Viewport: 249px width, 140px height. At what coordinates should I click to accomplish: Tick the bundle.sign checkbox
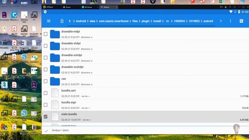46,105
